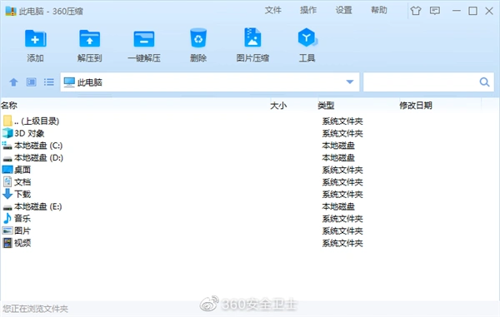
Task: Select the '音乐' entry text
Action: pyautogui.click(x=22, y=218)
